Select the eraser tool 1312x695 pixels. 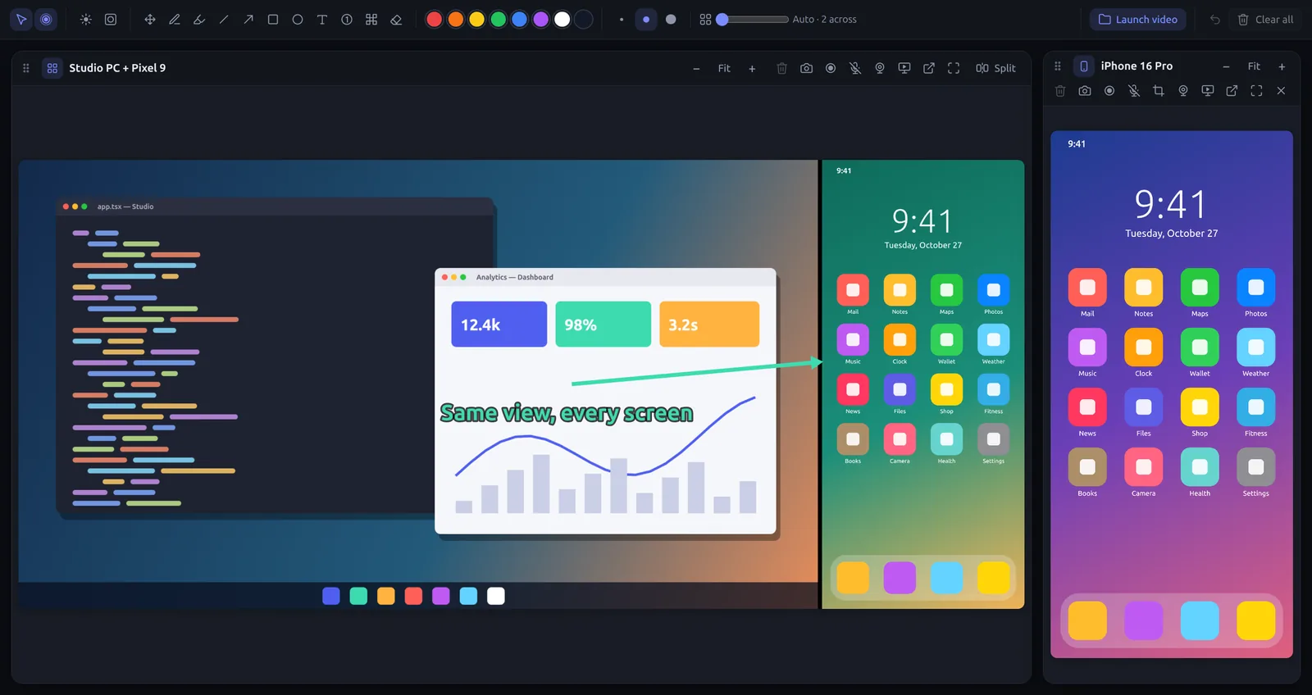pos(396,20)
